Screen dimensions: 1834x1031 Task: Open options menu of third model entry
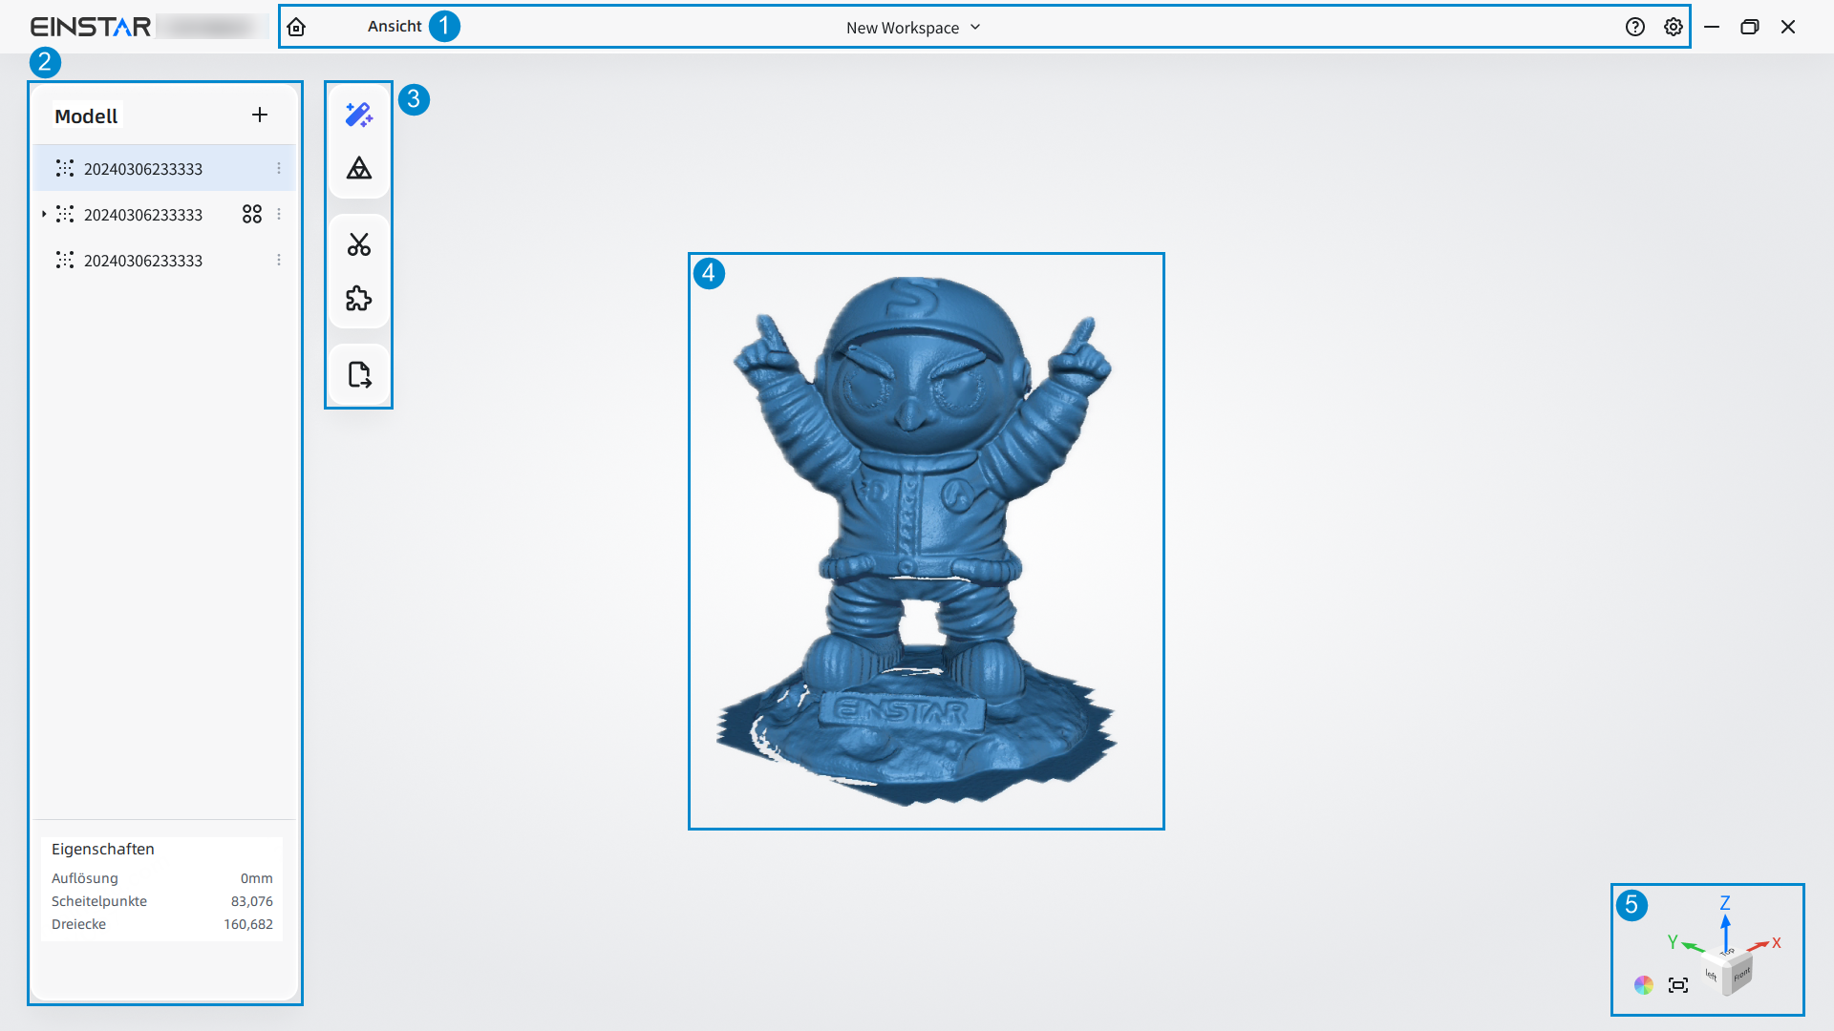pyautogui.click(x=279, y=261)
